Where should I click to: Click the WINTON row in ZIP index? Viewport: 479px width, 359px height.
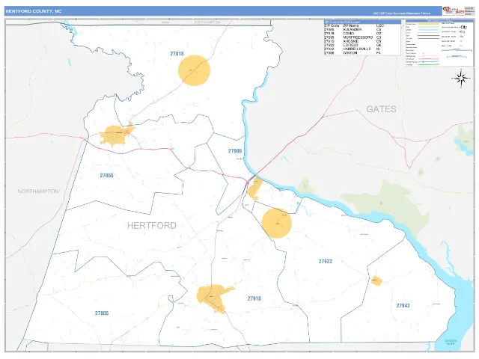(x=362, y=53)
